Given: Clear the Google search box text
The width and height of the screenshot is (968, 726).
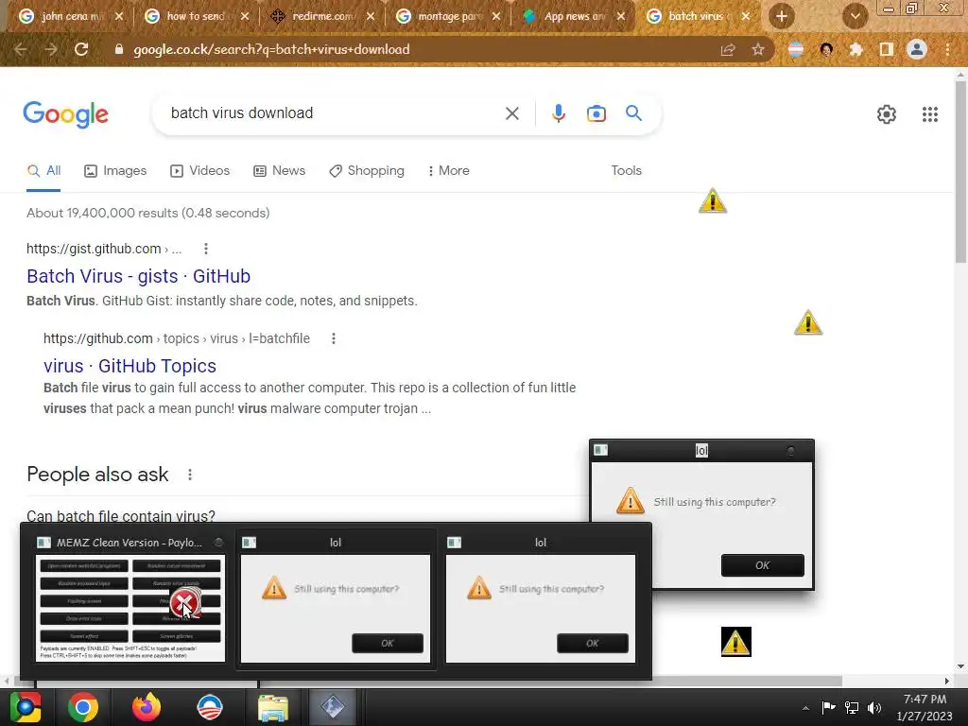Looking at the screenshot, I should pos(511,113).
